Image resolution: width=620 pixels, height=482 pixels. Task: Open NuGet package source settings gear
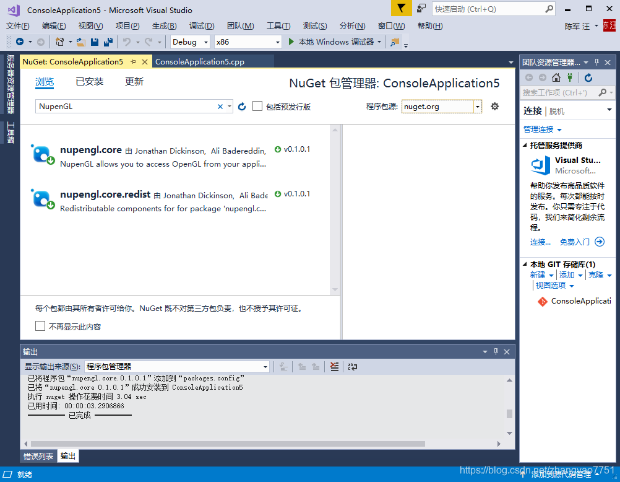point(494,106)
